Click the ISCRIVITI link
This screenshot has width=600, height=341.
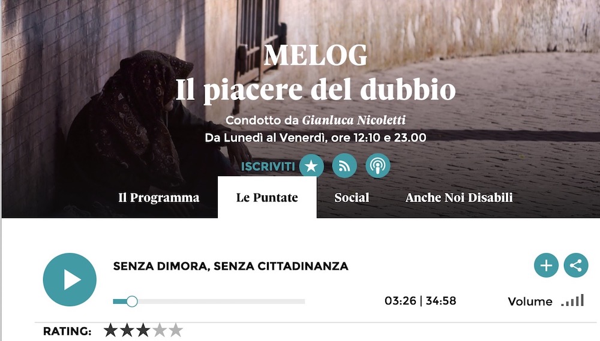tap(268, 167)
